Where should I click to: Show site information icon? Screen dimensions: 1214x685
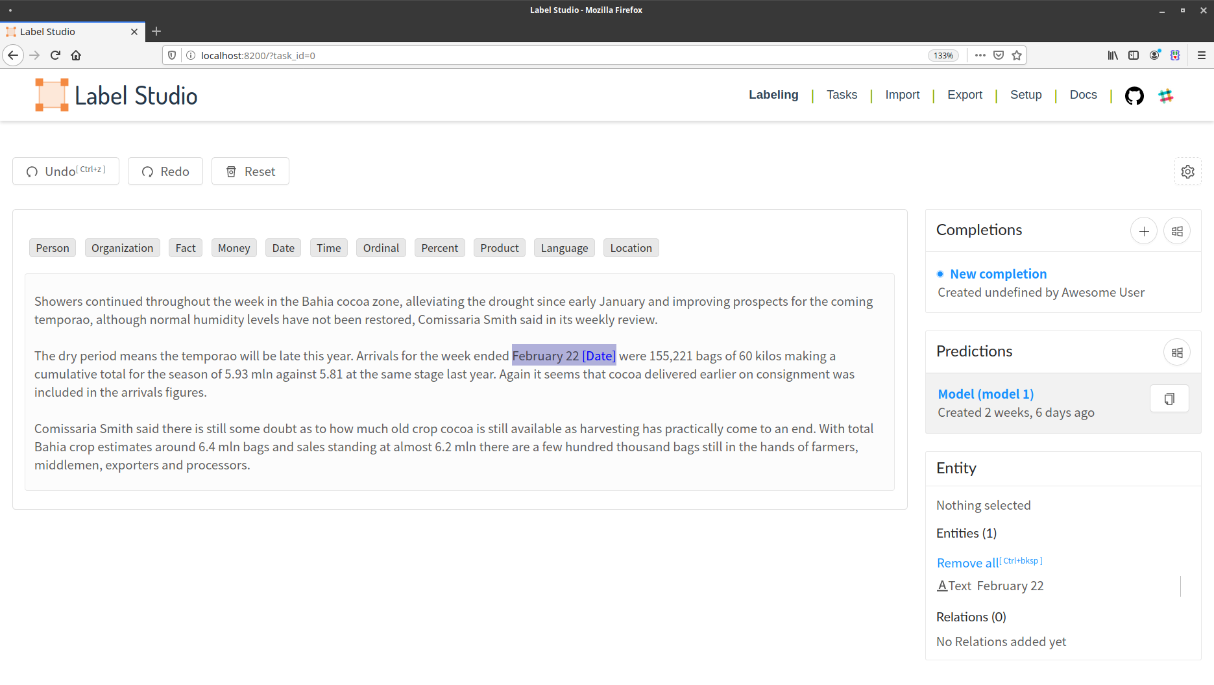(x=191, y=55)
